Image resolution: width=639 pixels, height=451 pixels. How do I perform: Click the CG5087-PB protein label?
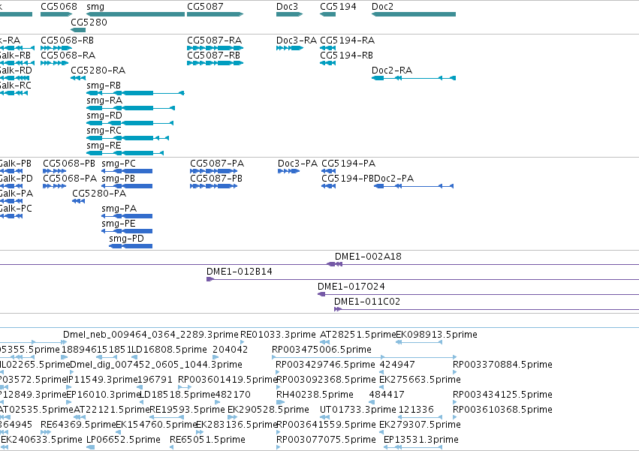click(216, 179)
